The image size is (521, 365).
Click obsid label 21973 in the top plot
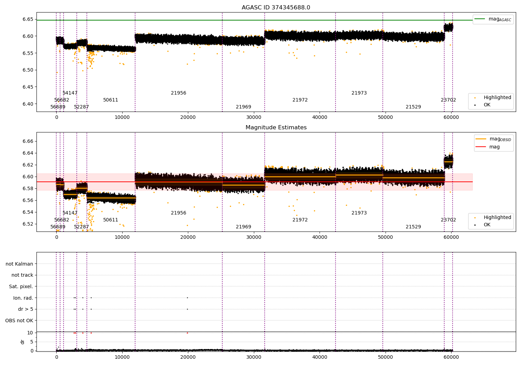[x=359, y=93]
